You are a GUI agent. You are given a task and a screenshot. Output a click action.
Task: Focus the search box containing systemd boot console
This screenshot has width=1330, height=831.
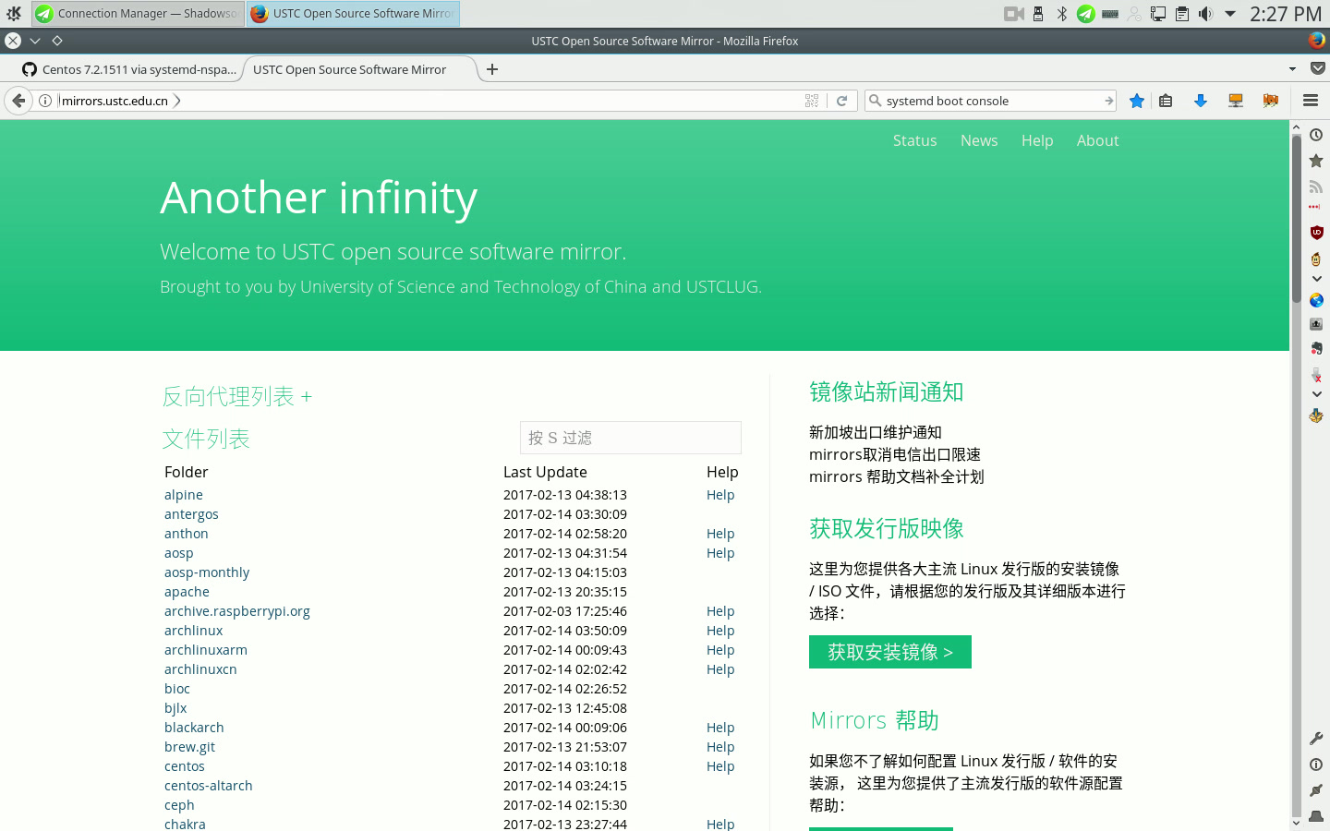988,101
